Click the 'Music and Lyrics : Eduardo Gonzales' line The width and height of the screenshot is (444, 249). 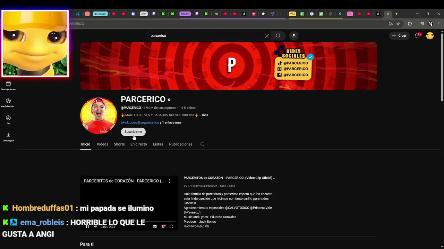(210, 217)
